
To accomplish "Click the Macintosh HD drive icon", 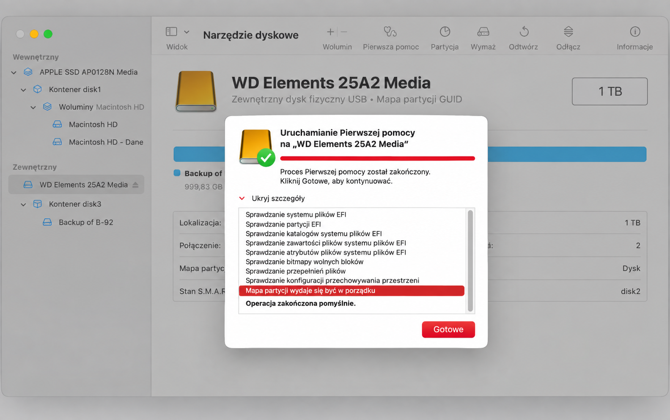I will 57,124.
